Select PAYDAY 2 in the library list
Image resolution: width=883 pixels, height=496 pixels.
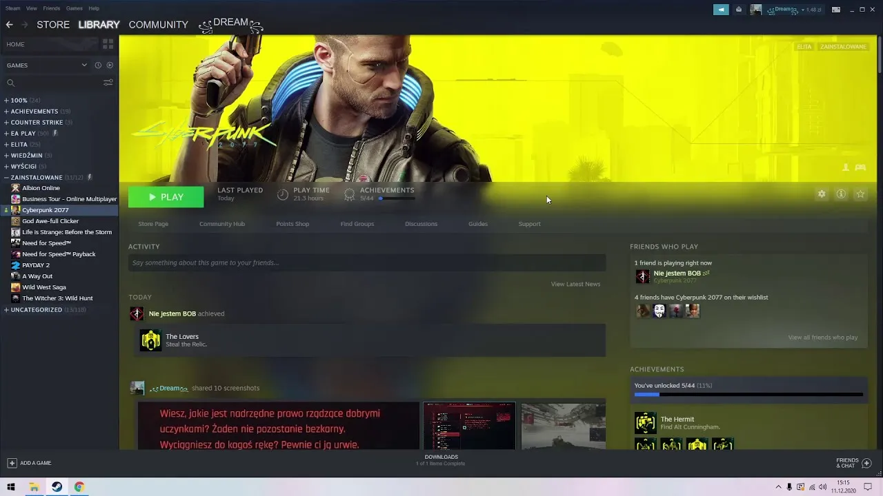[x=36, y=265]
